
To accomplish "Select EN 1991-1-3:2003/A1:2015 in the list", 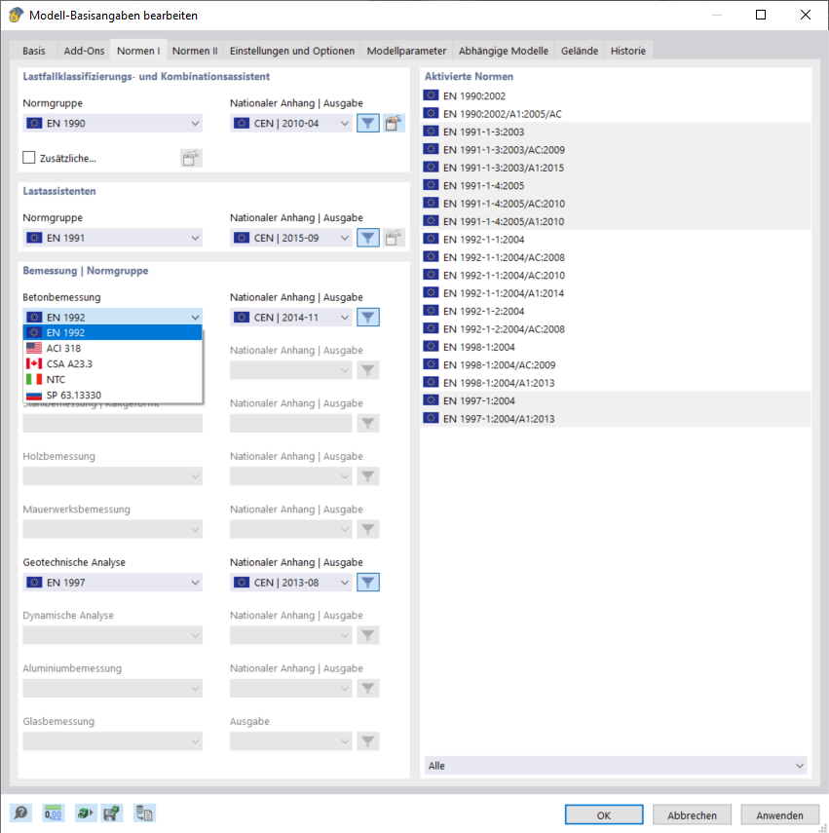I will point(616,168).
